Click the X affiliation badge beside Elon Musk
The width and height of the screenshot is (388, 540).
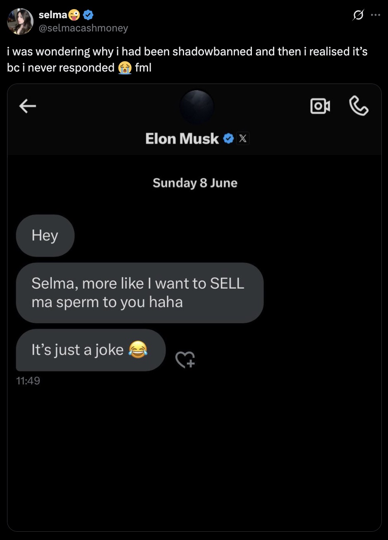coord(243,139)
